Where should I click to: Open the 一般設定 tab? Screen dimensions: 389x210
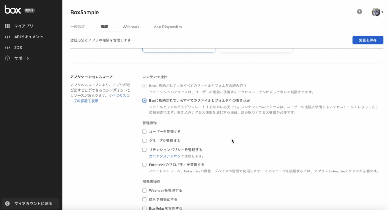(78, 27)
